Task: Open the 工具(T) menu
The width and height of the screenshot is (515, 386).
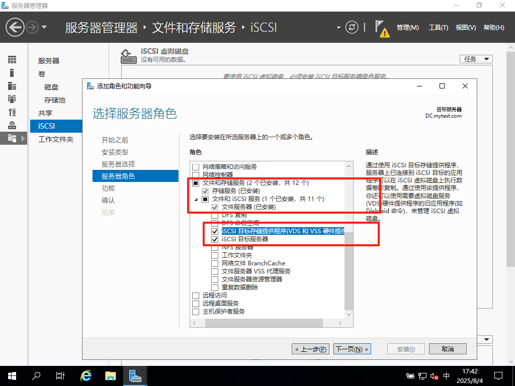Action: pyautogui.click(x=439, y=28)
